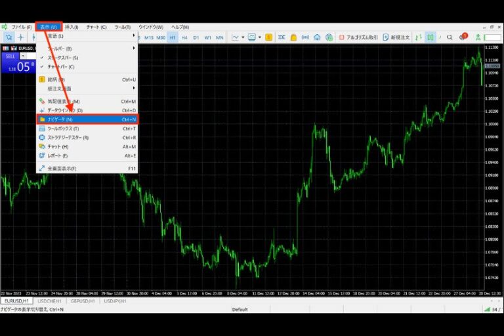Toggle ステータスバー checkmark in menu
The height and width of the screenshot is (336, 504).
42,58
